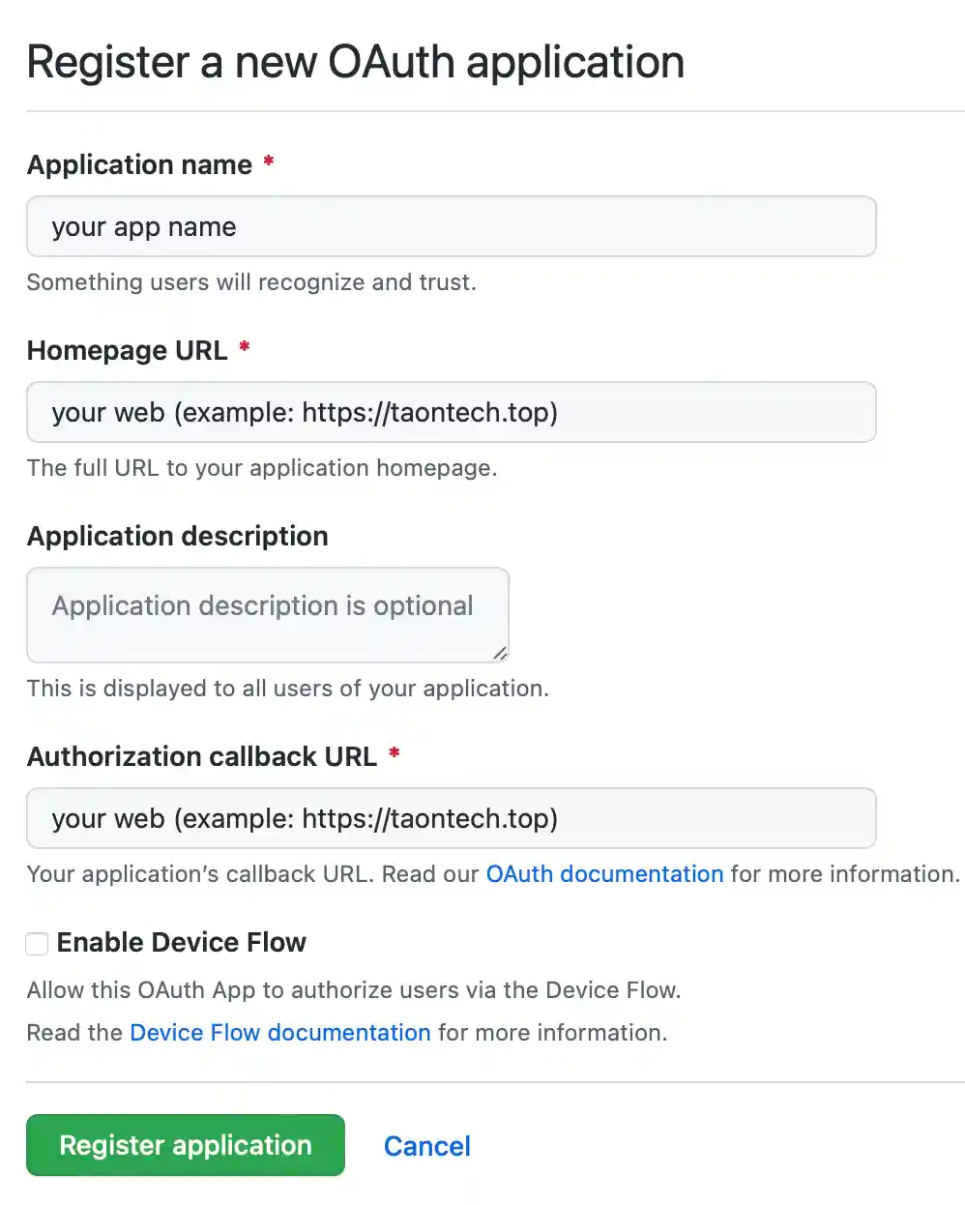Screen dimensions: 965x1205
Task: Click the Application name input field
Action: 451,226
